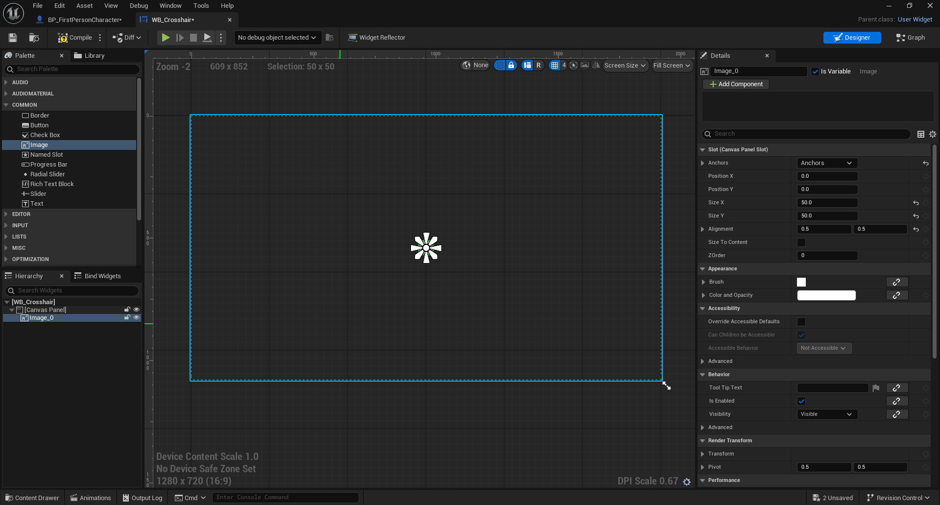Click the Tool Tip Text bind icon
Screen dimensions: 940x505
coord(897,388)
